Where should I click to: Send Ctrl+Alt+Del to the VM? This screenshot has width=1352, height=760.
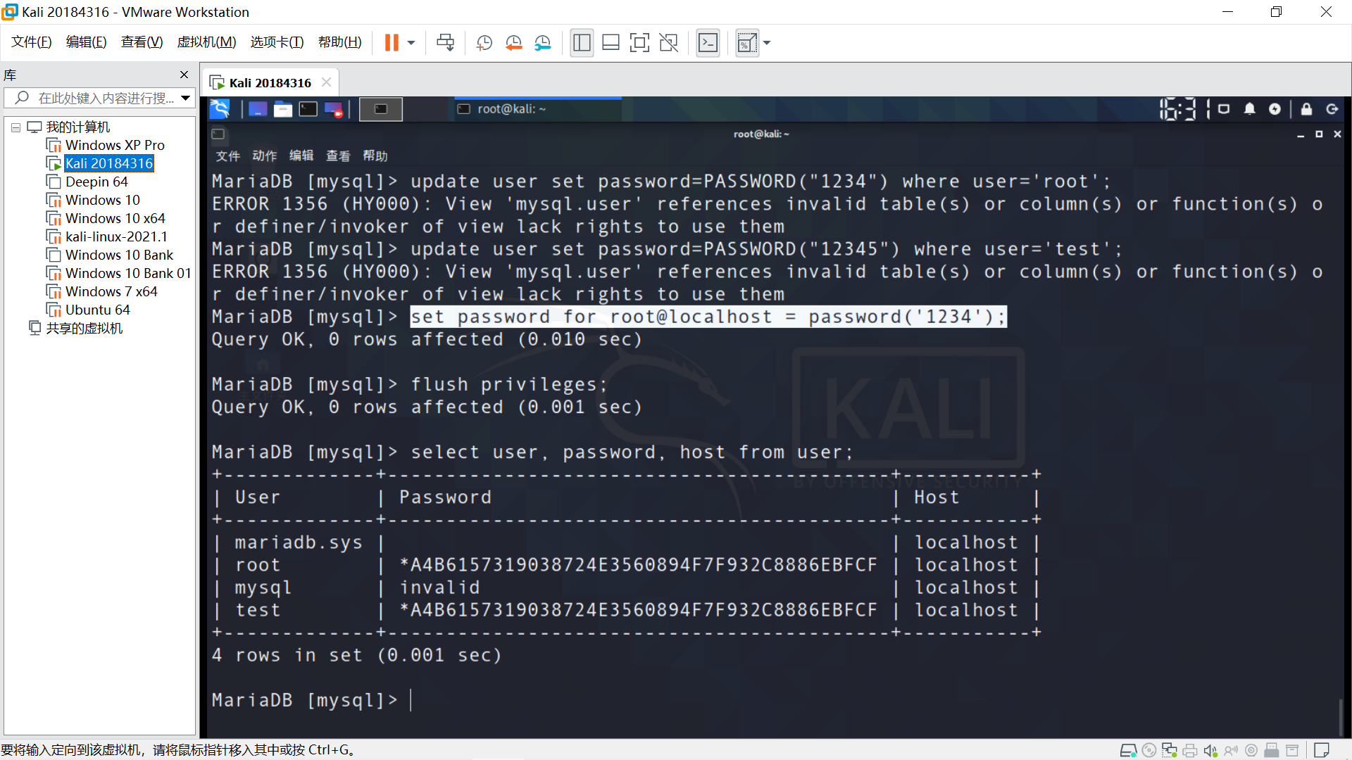pyautogui.click(x=445, y=43)
